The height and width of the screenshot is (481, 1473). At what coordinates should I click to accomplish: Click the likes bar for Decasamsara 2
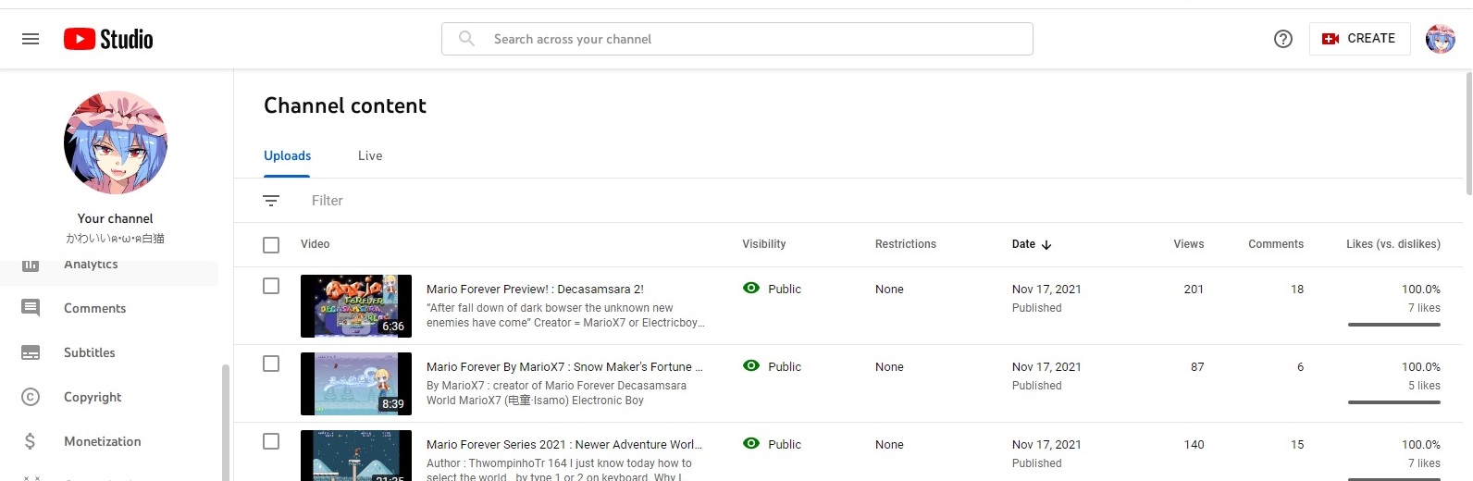point(1394,324)
